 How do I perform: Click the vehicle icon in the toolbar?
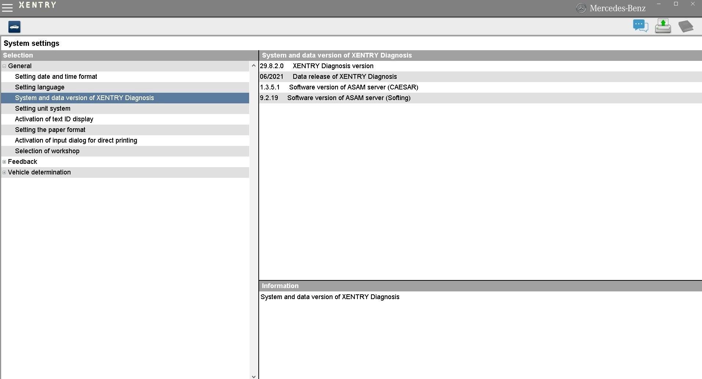tap(14, 27)
